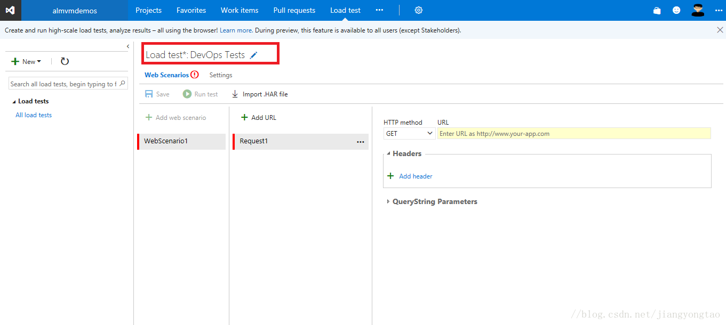Image resolution: width=726 pixels, height=325 pixels.
Task: Click the refresh load tests icon
Action: tap(65, 61)
